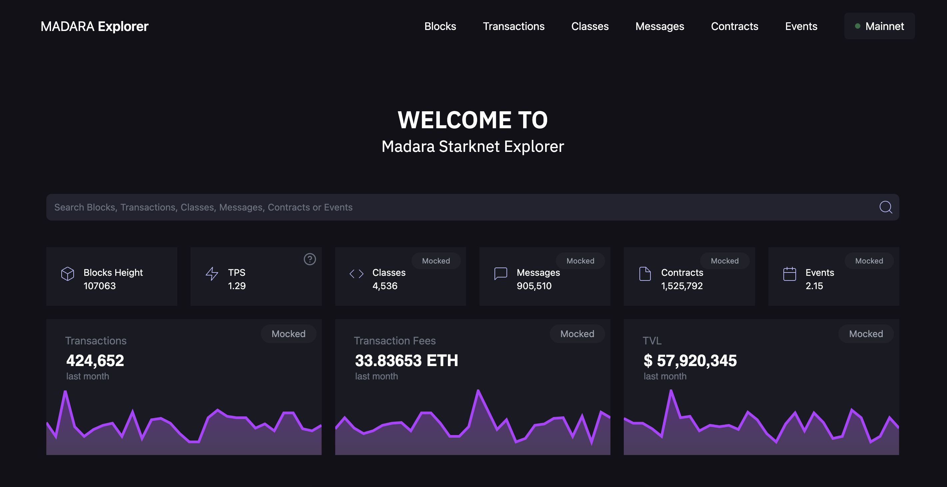Click last month under TVL amount
Screen dimensions: 947x487
coord(665,376)
